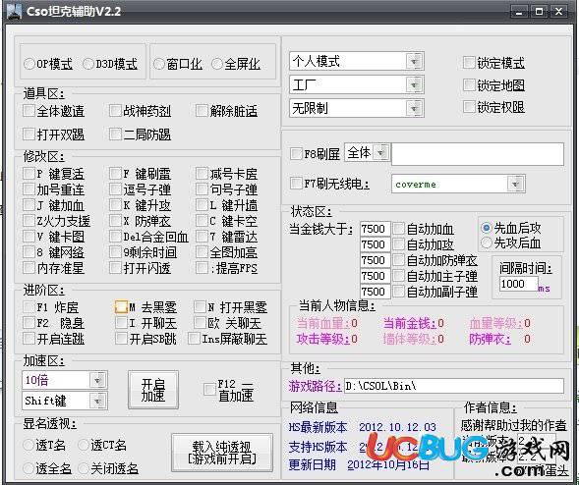Screen dimensions: 579x485
Task: Check the 战神药剂 item option
Action: click(x=115, y=110)
